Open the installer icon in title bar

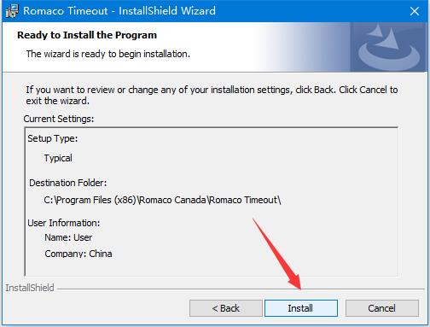pos(12,11)
